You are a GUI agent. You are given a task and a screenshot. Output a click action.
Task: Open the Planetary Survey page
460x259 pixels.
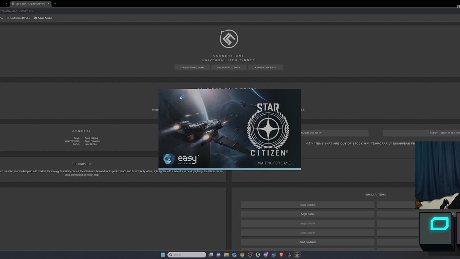[229, 67]
